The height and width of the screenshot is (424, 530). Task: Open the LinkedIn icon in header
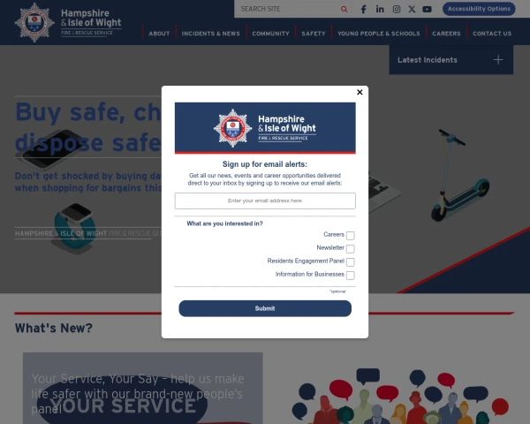380,9
